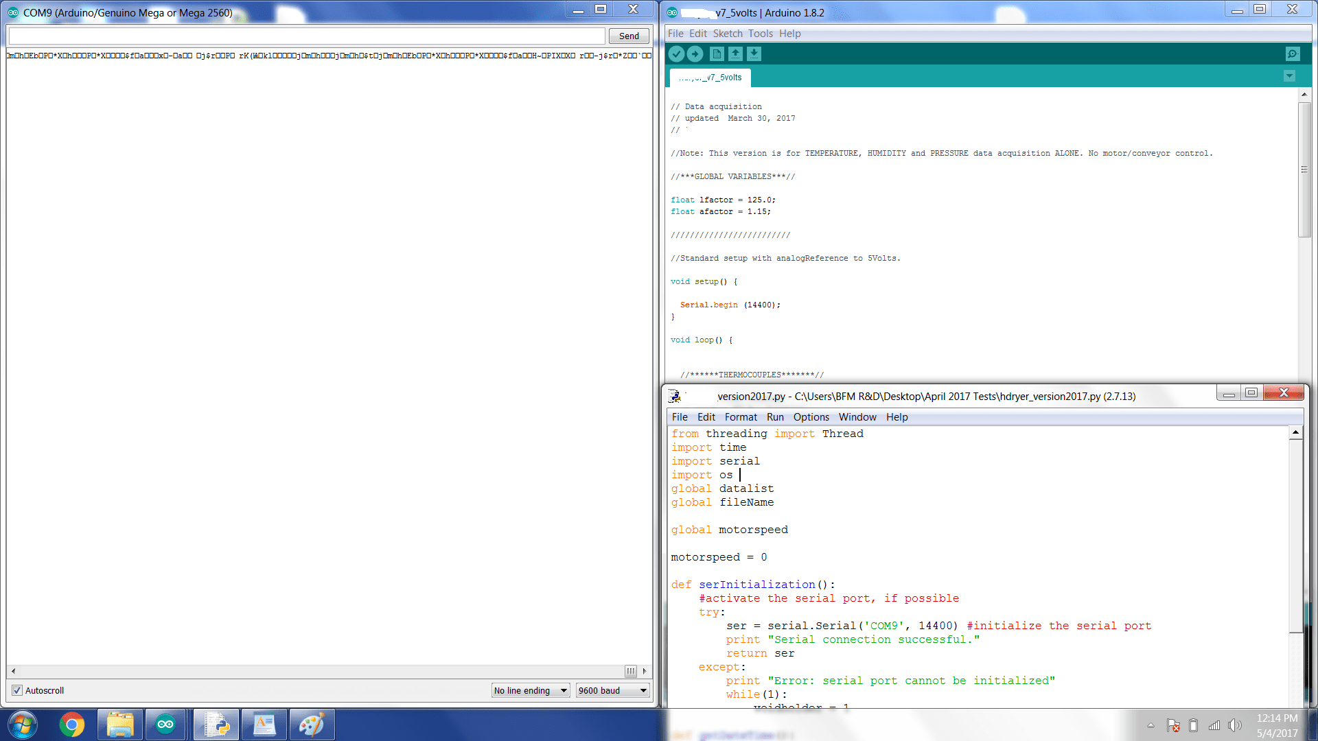Switch to Python IDLE taskbar icon
1318x741 pixels.
(x=216, y=725)
